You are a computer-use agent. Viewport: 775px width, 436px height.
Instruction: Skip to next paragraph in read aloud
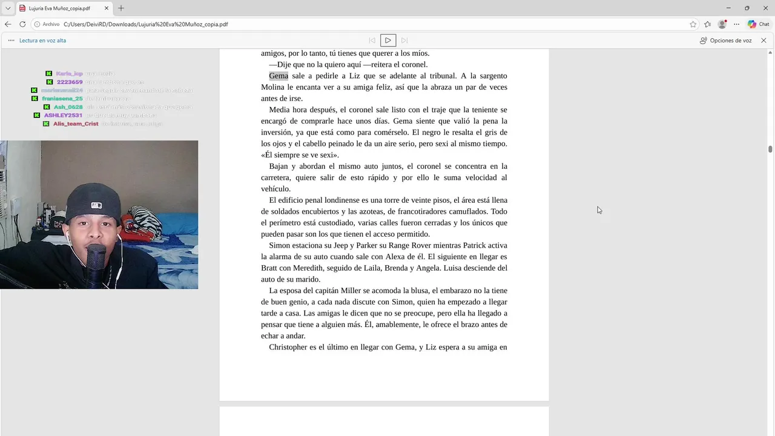point(404,41)
